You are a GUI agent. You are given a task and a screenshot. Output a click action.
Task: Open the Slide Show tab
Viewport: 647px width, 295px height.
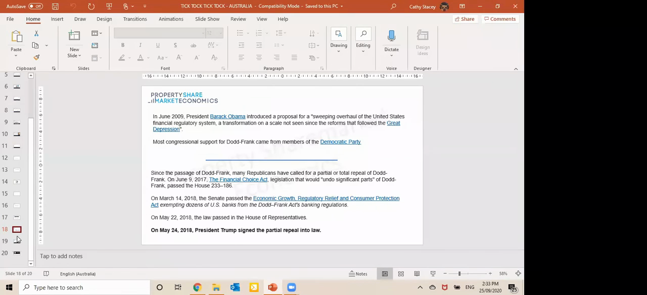tap(207, 19)
